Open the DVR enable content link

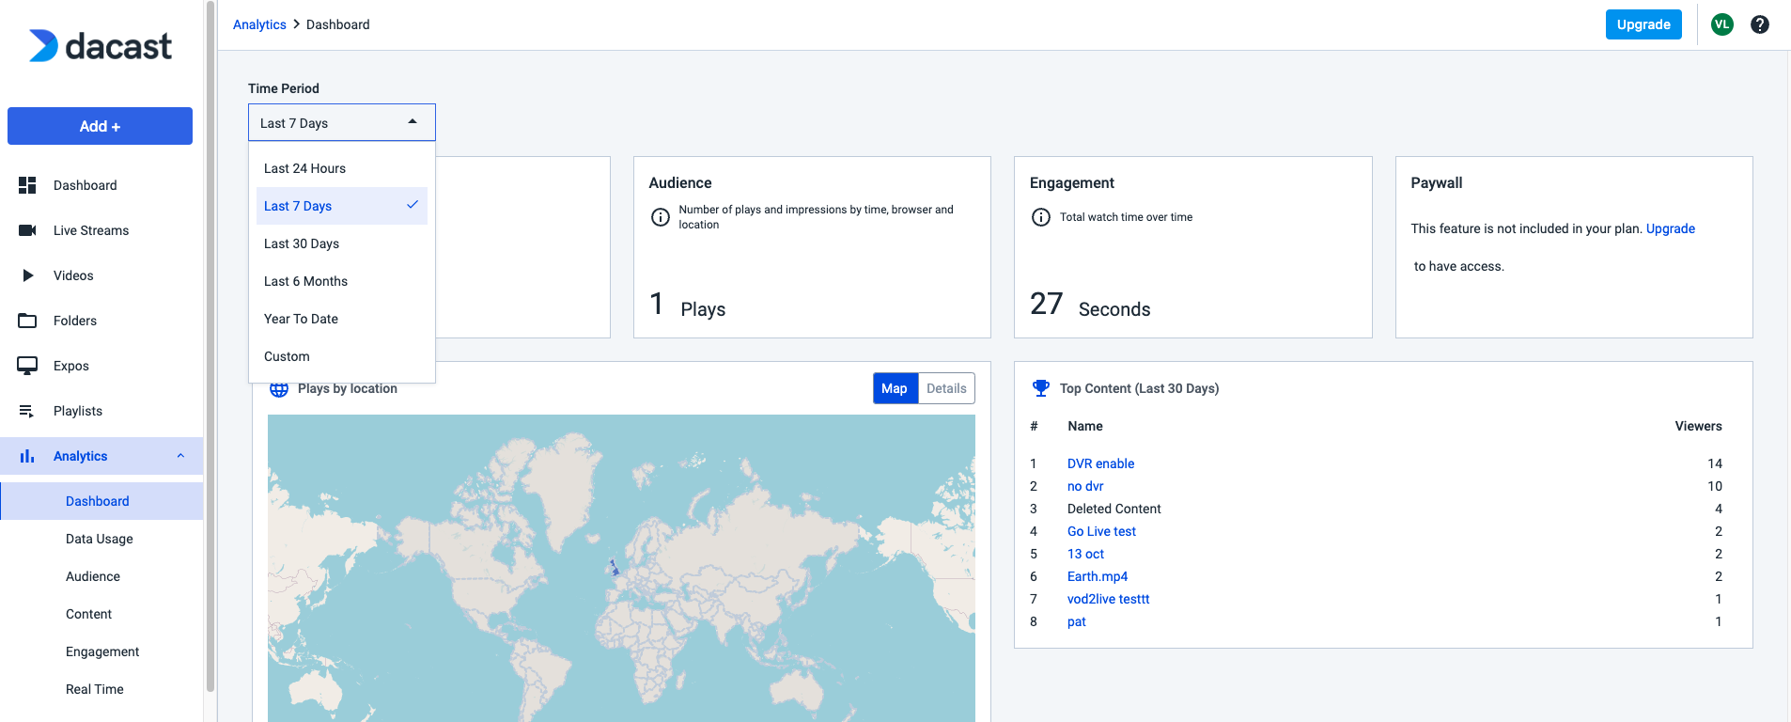(x=1100, y=463)
